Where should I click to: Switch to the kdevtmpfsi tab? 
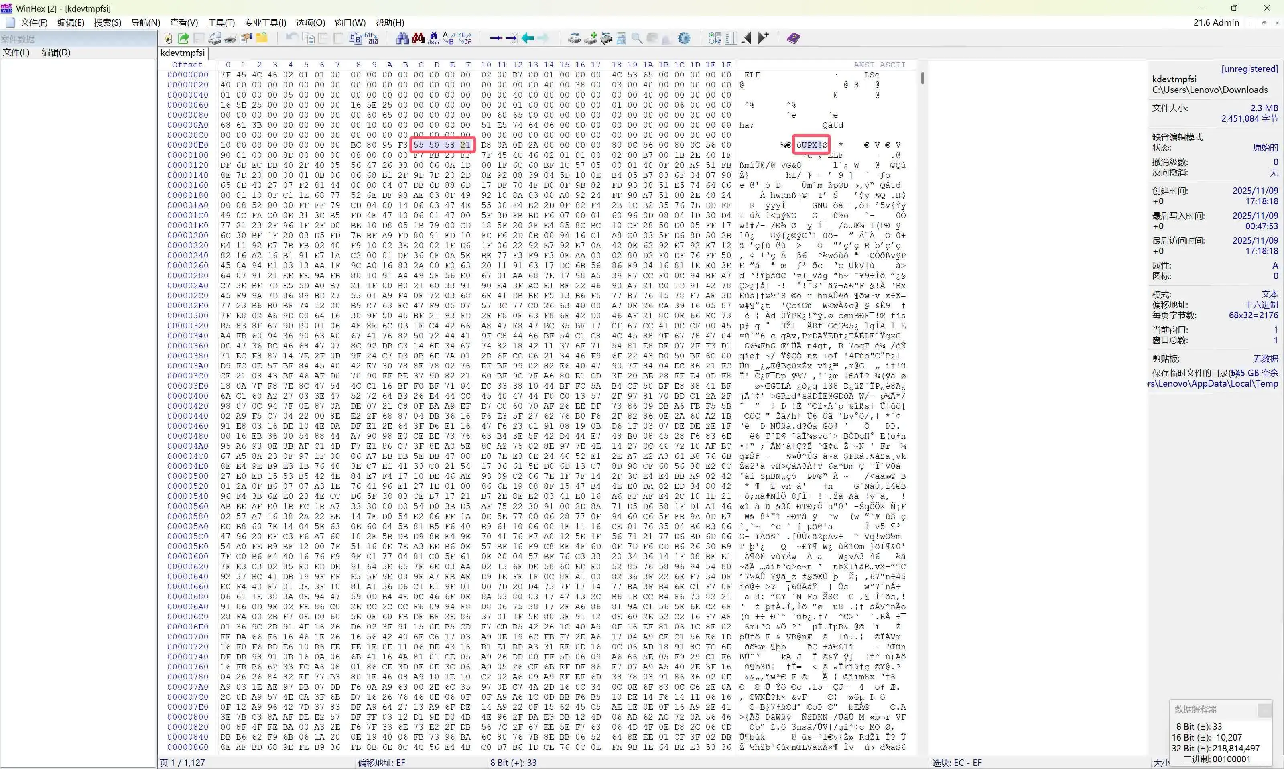click(183, 53)
